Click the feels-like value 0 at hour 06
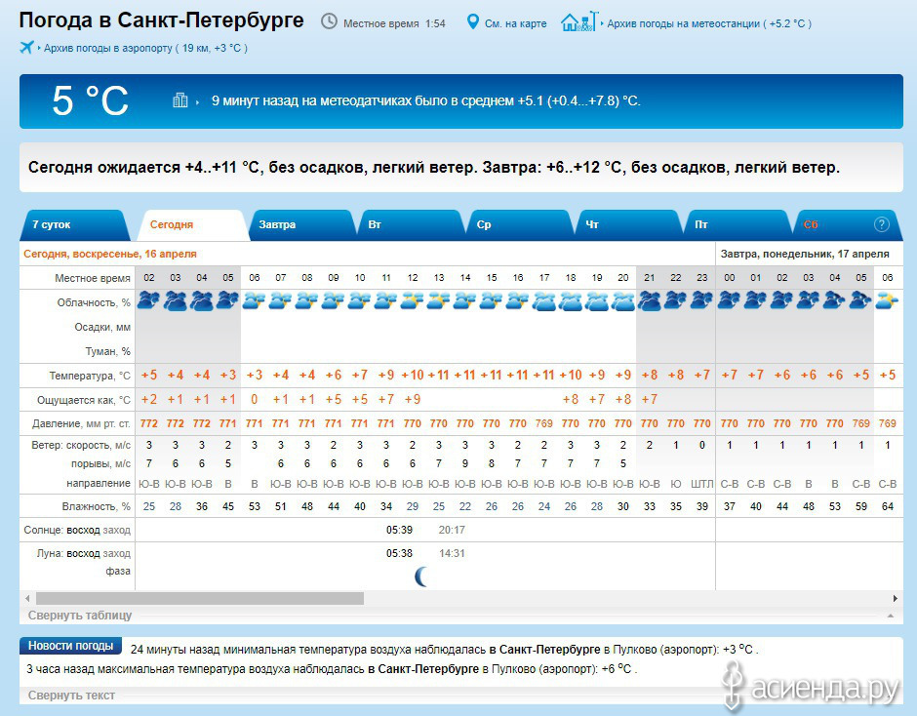Screen dimensions: 917x716 [255, 400]
